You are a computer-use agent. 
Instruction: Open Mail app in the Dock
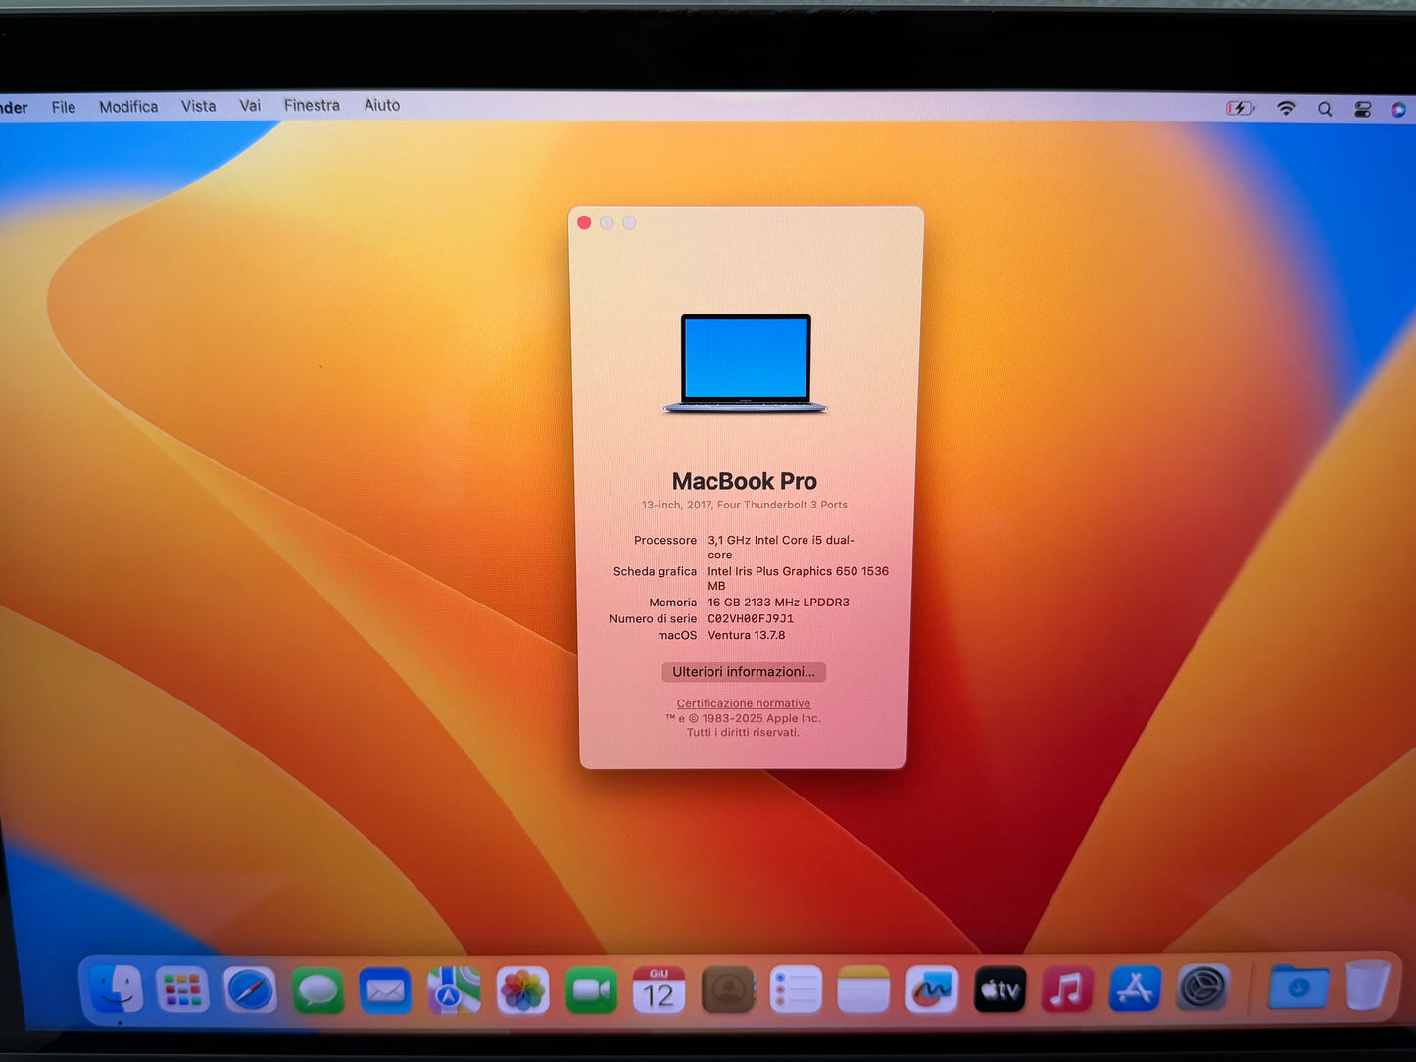pos(385,991)
